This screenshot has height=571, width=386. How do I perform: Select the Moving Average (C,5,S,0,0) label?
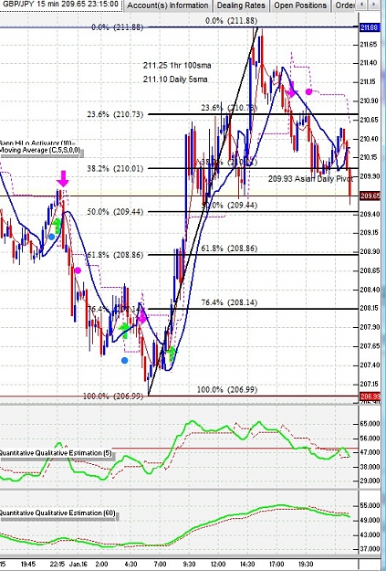pos(39,150)
